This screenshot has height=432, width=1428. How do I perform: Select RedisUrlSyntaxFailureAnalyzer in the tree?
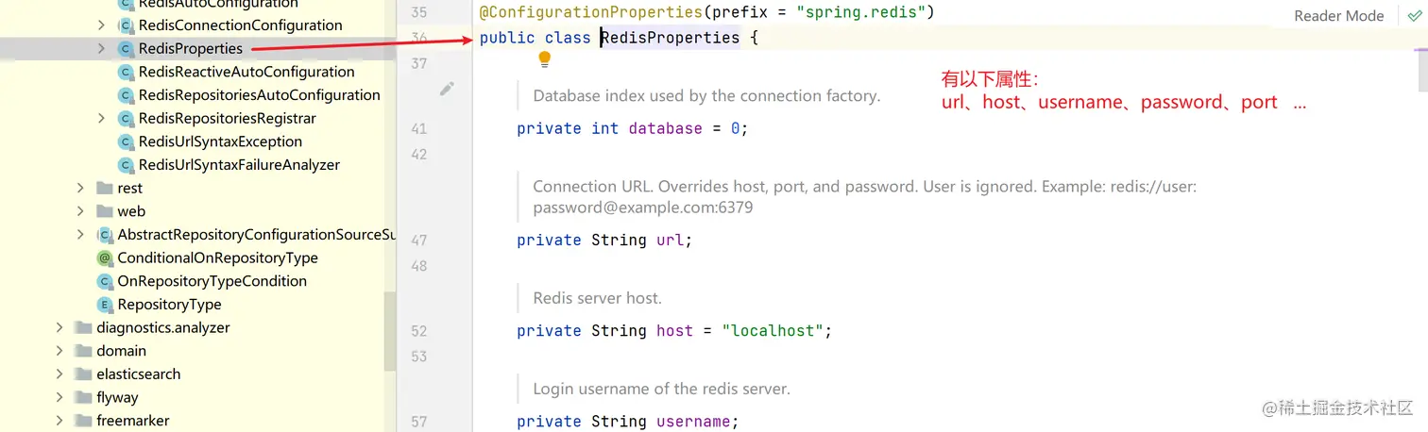[x=239, y=165]
